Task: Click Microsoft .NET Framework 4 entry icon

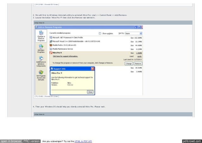Action: [x=51, y=38]
